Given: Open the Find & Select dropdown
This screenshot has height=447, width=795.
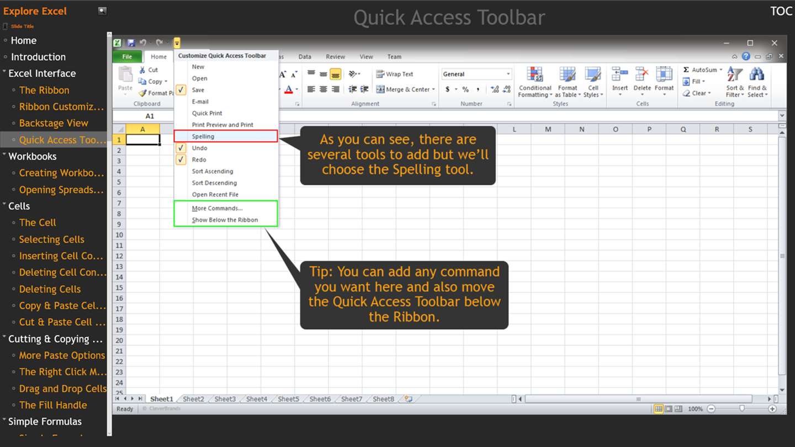Looking at the screenshot, I should click(x=757, y=83).
